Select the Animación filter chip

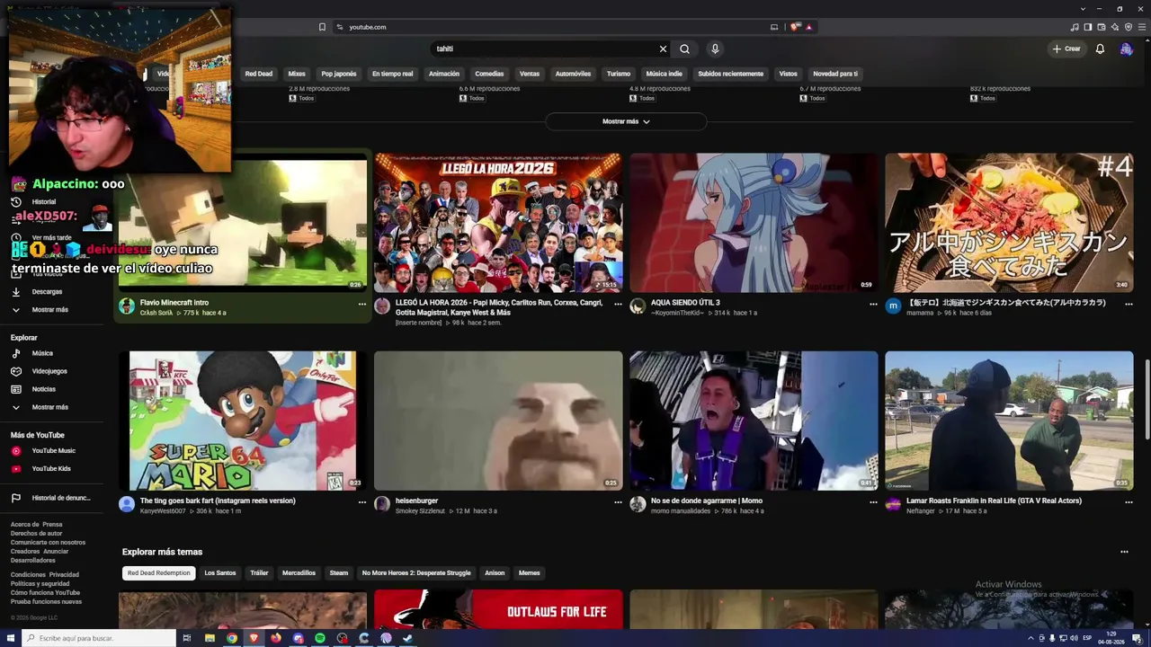[x=444, y=74]
